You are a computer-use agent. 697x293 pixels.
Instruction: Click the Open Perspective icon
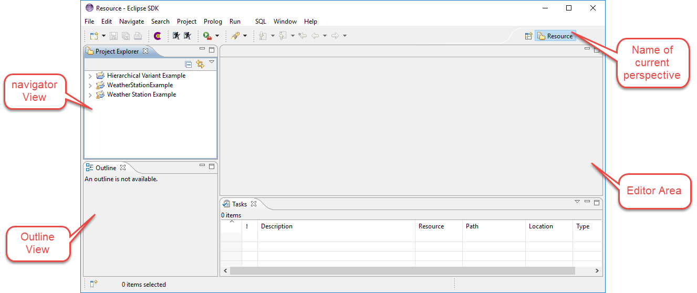point(528,36)
